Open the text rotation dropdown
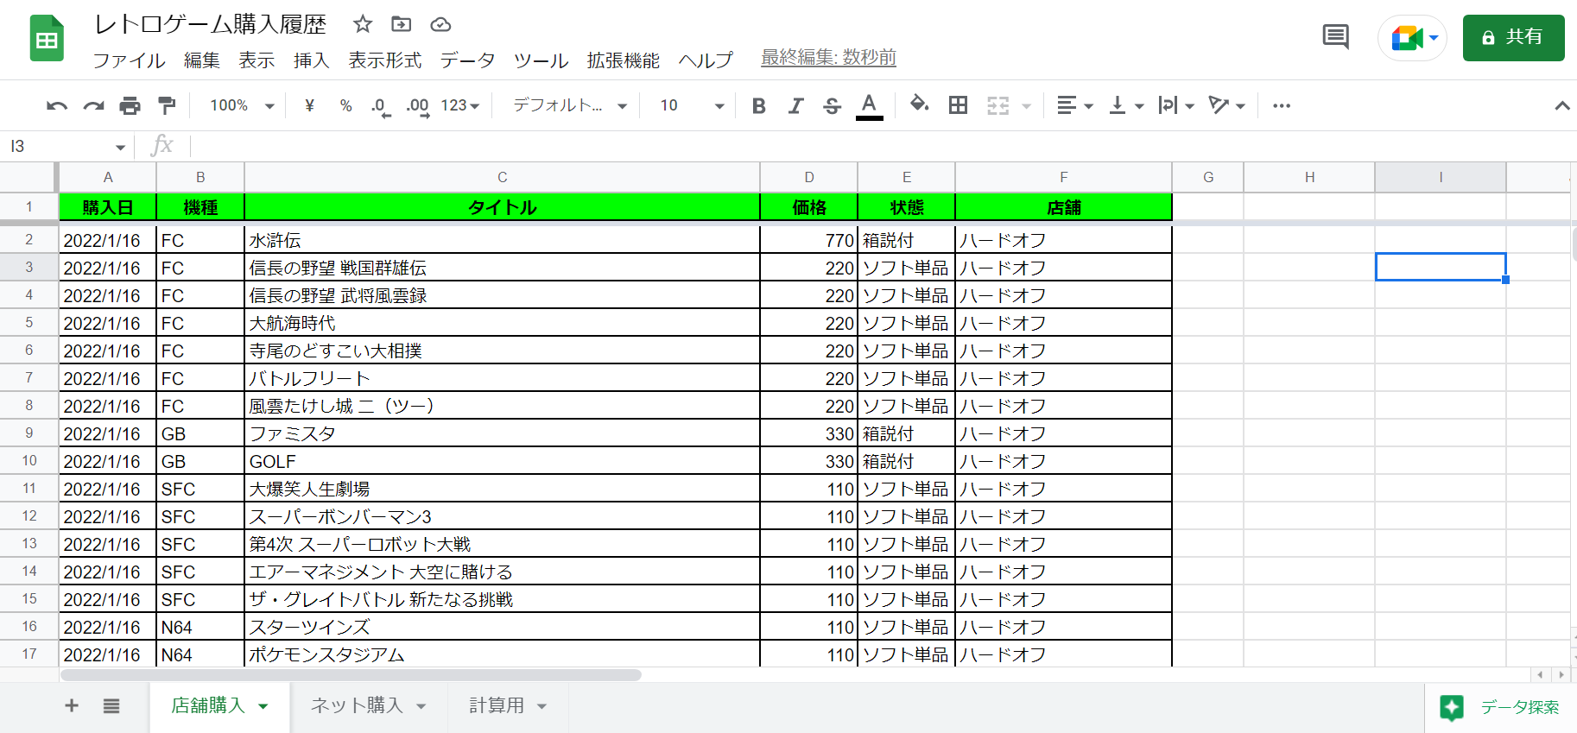1577x733 pixels. click(1227, 105)
